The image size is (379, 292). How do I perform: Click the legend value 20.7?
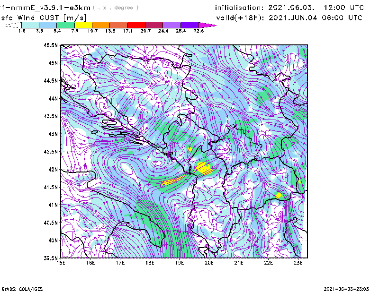click(x=145, y=31)
